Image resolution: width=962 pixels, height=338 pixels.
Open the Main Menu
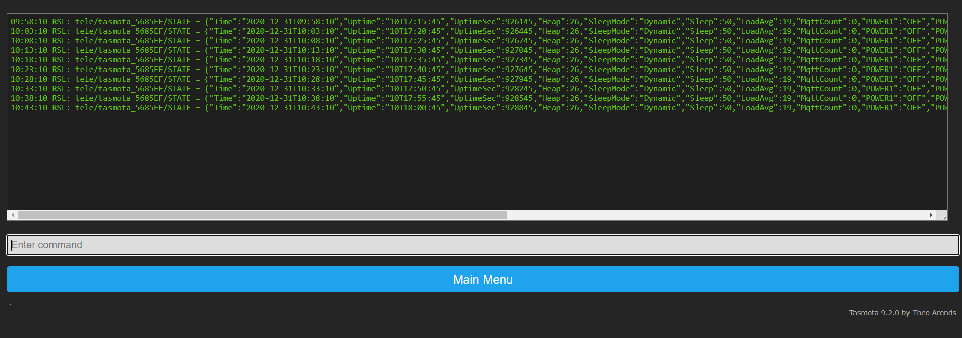(483, 280)
